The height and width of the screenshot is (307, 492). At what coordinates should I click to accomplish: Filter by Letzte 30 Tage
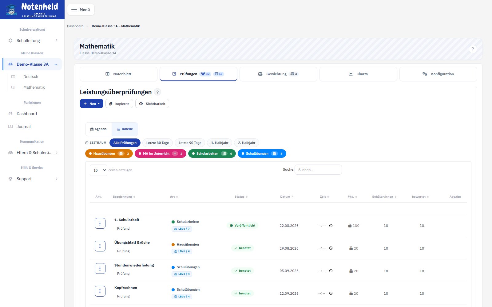coord(157,143)
